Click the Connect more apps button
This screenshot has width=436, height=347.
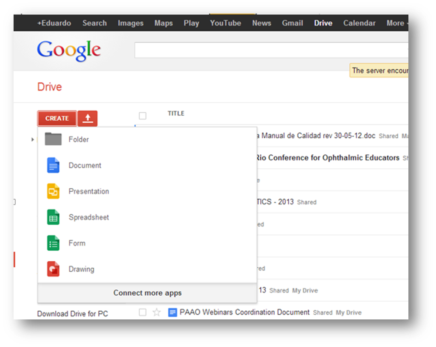click(147, 293)
